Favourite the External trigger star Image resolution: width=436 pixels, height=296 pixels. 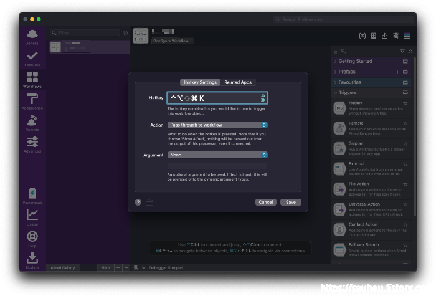tap(405, 164)
